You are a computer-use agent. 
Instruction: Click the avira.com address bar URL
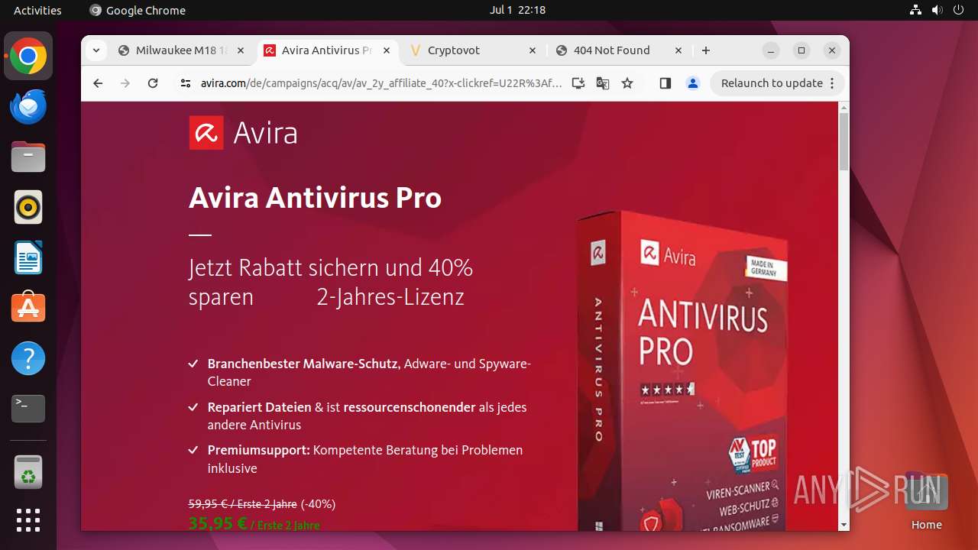click(381, 83)
